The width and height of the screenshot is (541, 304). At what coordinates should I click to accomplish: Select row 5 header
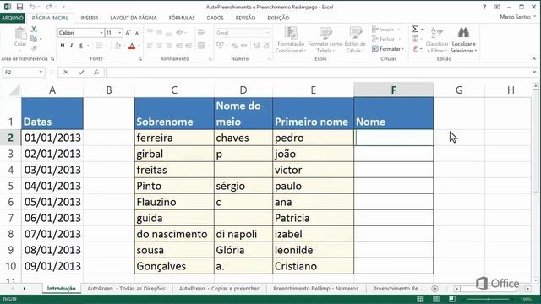coord(11,186)
